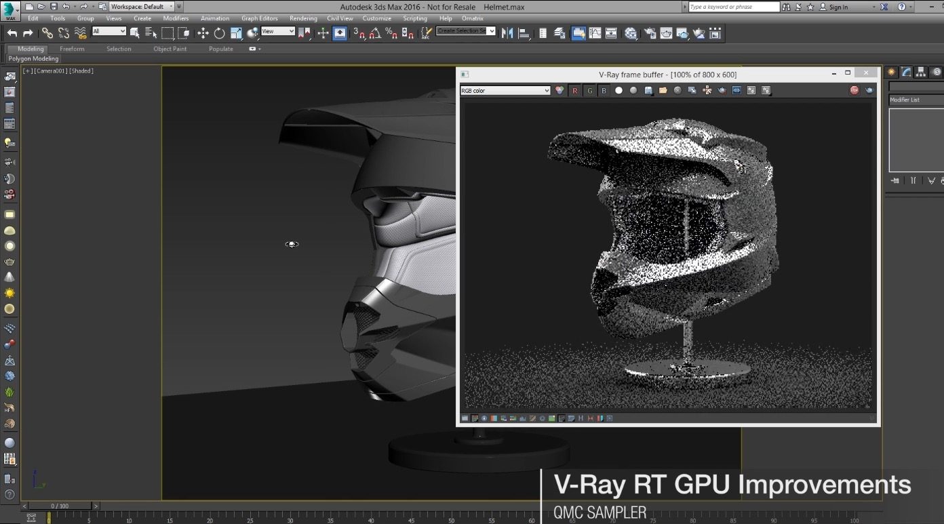The width and height of the screenshot is (944, 524).
Task: Click the Mirror tool icon
Action: [x=507, y=33]
